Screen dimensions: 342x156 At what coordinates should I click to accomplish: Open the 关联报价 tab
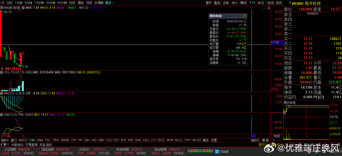pyautogui.click(x=17, y=145)
